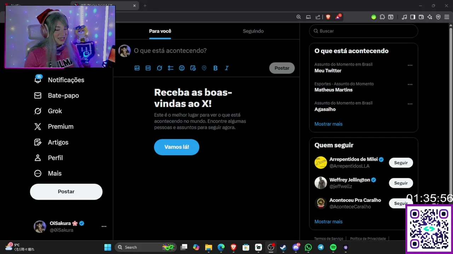The width and height of the screenshot is (453, 254).
Task: Add an image to the post
Action: (x=137, y=68)
